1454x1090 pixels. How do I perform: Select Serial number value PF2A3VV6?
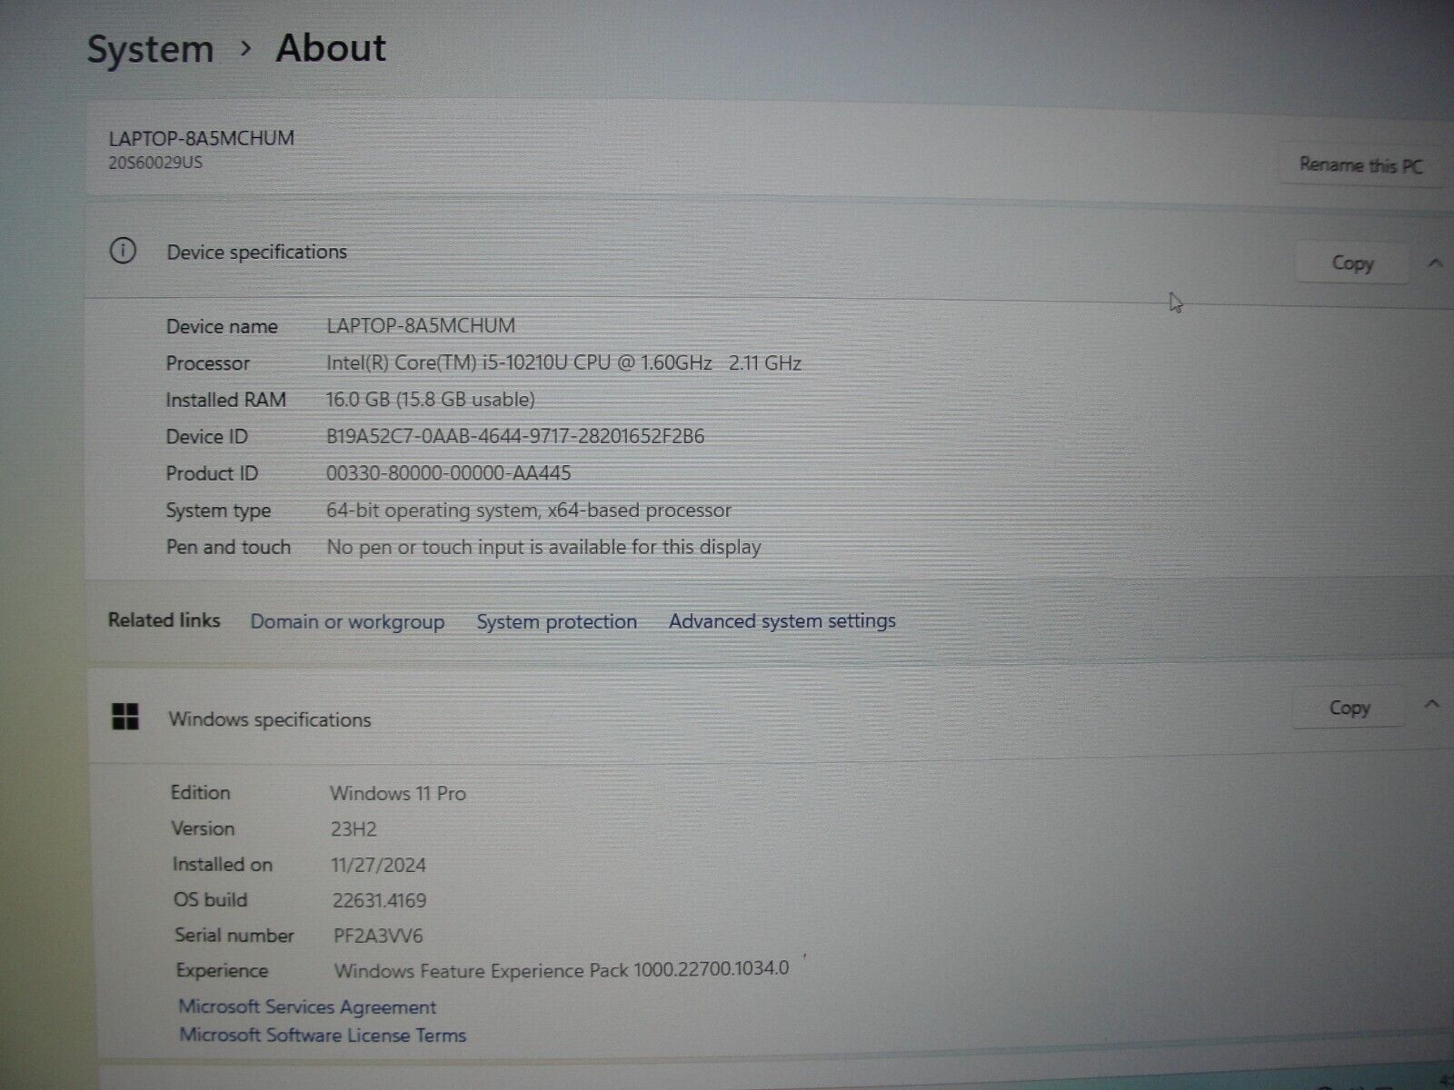[378, 936]
